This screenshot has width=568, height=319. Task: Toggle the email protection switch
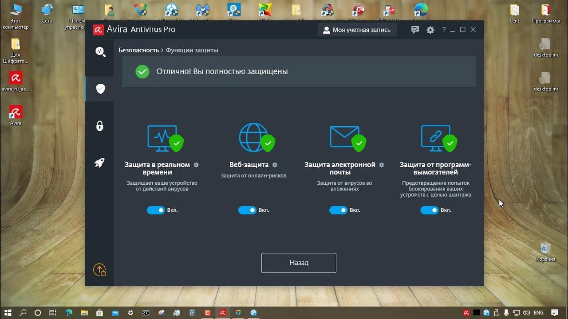point(338,210)
